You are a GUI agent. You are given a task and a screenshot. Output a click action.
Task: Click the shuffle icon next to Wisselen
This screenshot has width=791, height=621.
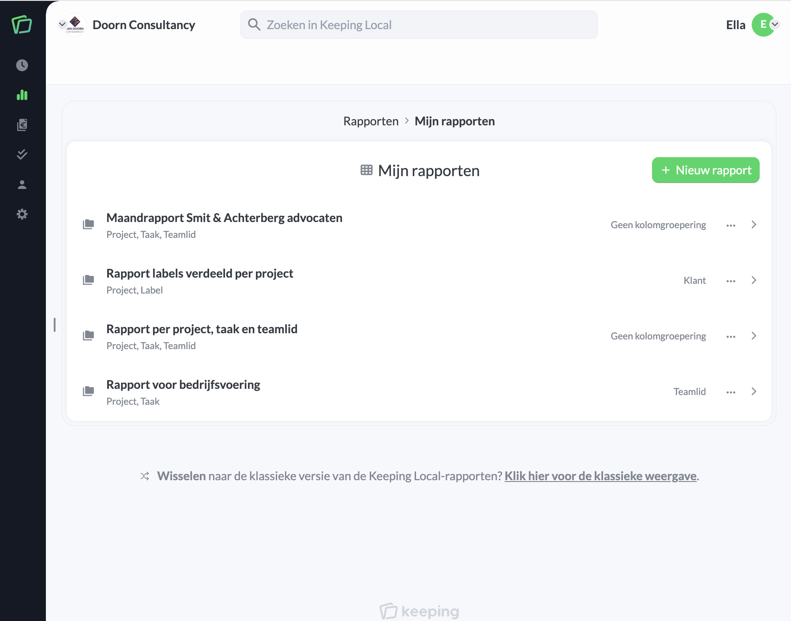tap(145, 476)
